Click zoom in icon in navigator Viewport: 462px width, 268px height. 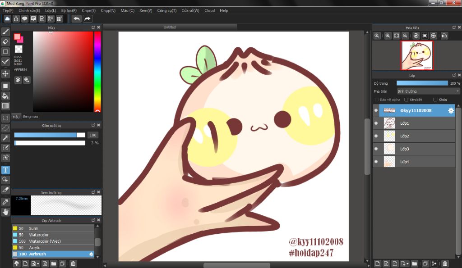pyautogui.click(x=388, y=36)
